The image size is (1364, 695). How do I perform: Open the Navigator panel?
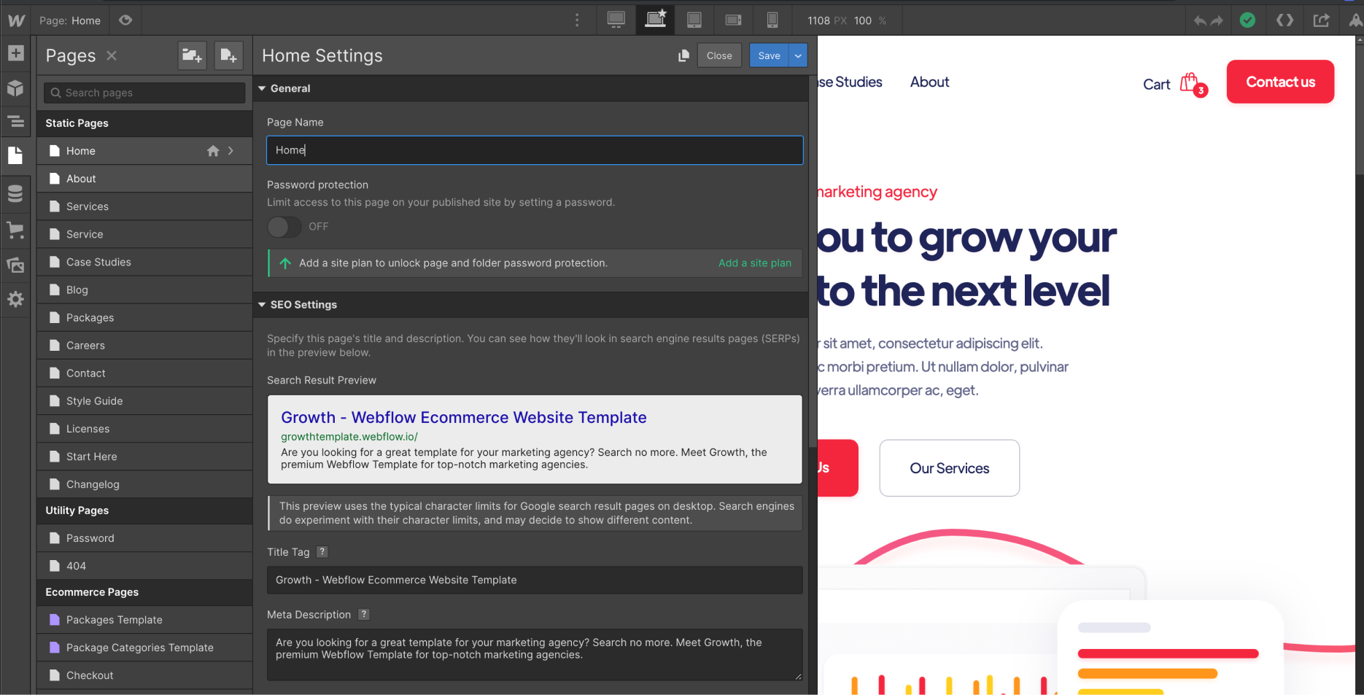pyautogui.click(x=15, y=122)
